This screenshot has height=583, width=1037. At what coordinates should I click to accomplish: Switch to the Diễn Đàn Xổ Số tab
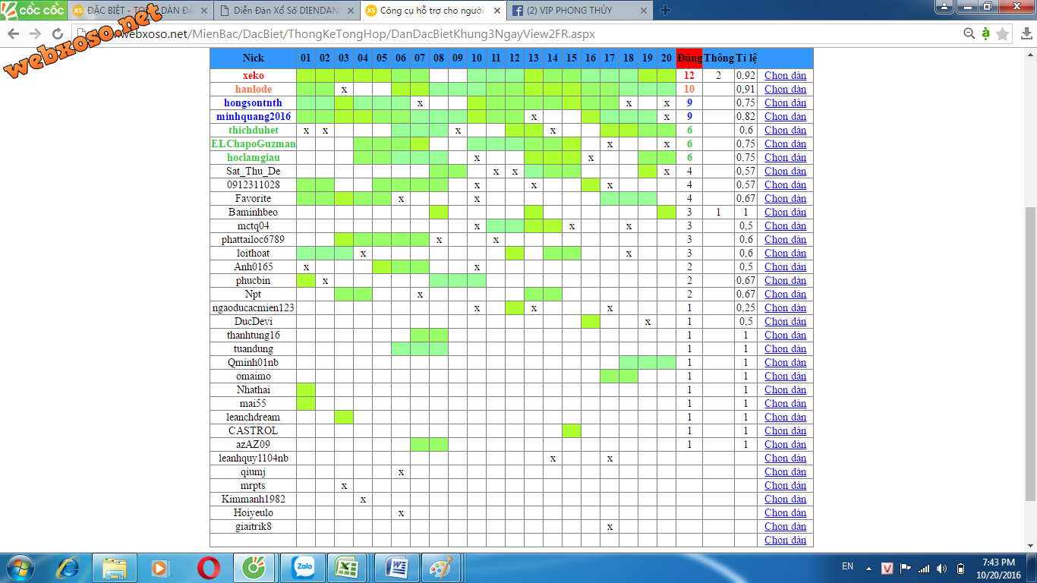click(284, 11)
